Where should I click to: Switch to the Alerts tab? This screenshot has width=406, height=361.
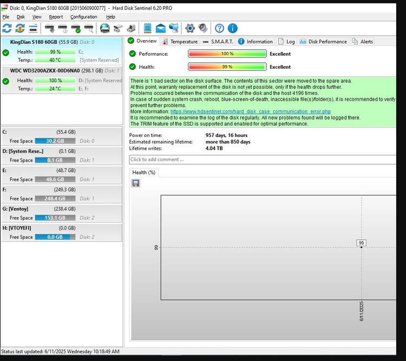pos(362,42)
